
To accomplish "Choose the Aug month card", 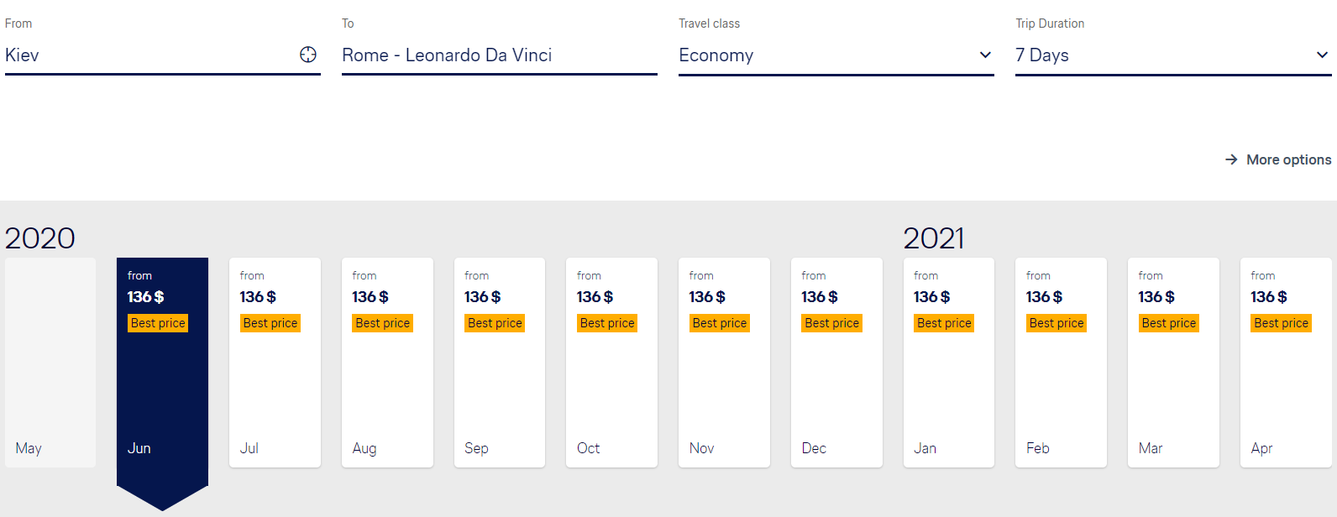I will coord(387,363).
